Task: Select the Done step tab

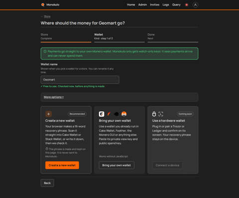Action: [x=173, y=37]
